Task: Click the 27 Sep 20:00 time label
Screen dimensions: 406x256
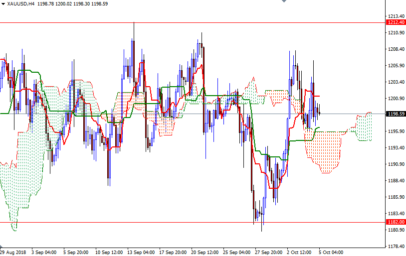Action: [268, 253]
